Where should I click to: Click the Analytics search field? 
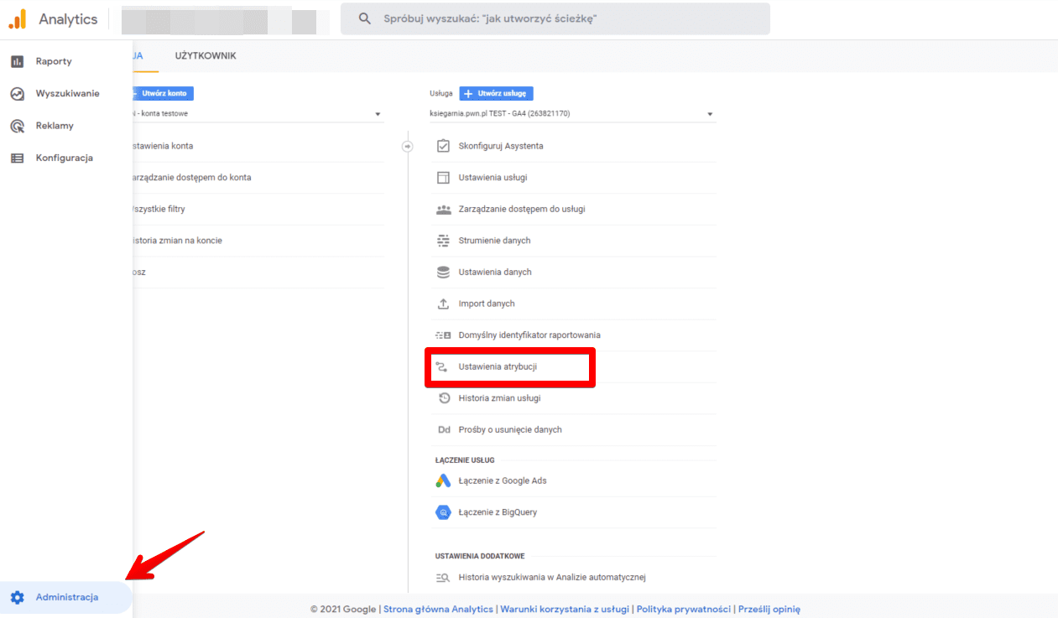tap(555, 18)
